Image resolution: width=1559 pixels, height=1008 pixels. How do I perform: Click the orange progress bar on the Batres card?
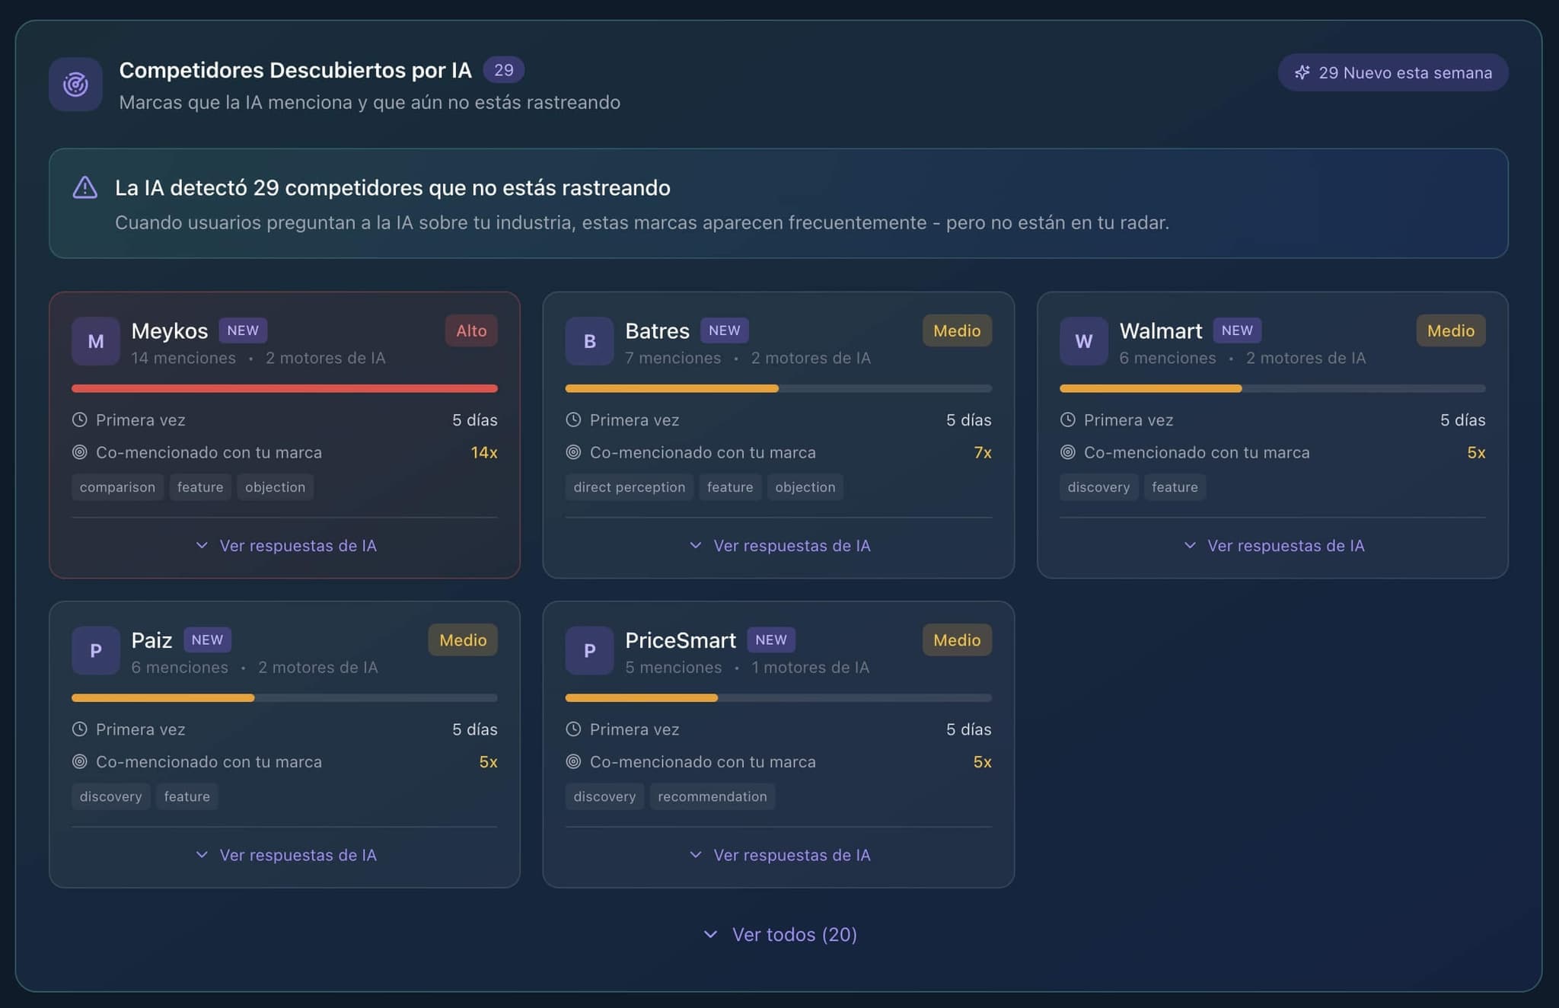670,388
